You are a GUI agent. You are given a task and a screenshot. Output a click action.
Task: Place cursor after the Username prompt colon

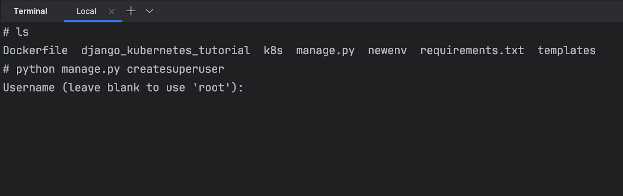[x=247, y=88]
